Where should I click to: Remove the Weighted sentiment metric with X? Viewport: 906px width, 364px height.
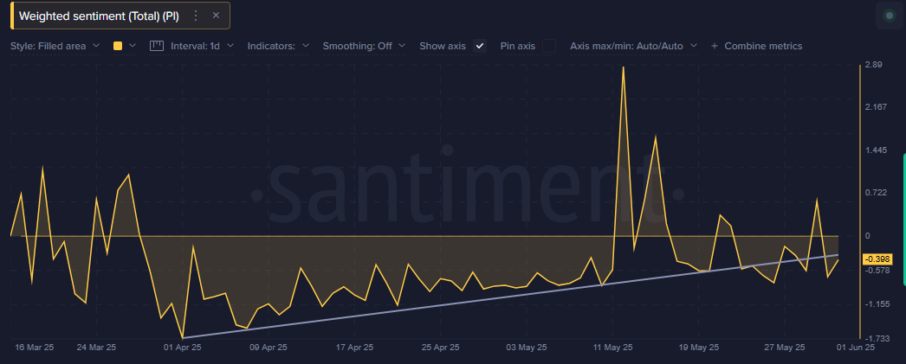pyautogui.click(x=216, y=16)
